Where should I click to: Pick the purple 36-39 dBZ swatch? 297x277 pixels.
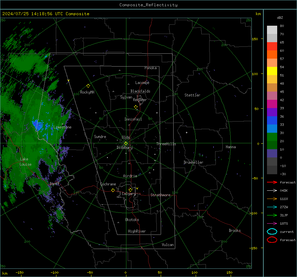tap(272, 112)
